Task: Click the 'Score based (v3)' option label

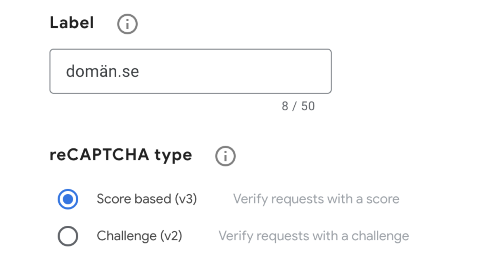Action: pos(147,199)
